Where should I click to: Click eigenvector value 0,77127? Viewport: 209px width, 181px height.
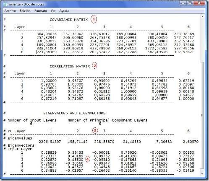[x=186, y=156]
